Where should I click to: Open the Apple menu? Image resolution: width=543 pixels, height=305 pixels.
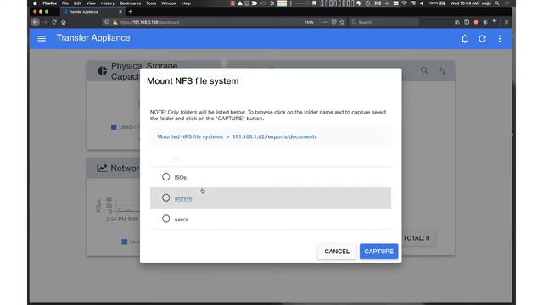[x=35, y=3]
